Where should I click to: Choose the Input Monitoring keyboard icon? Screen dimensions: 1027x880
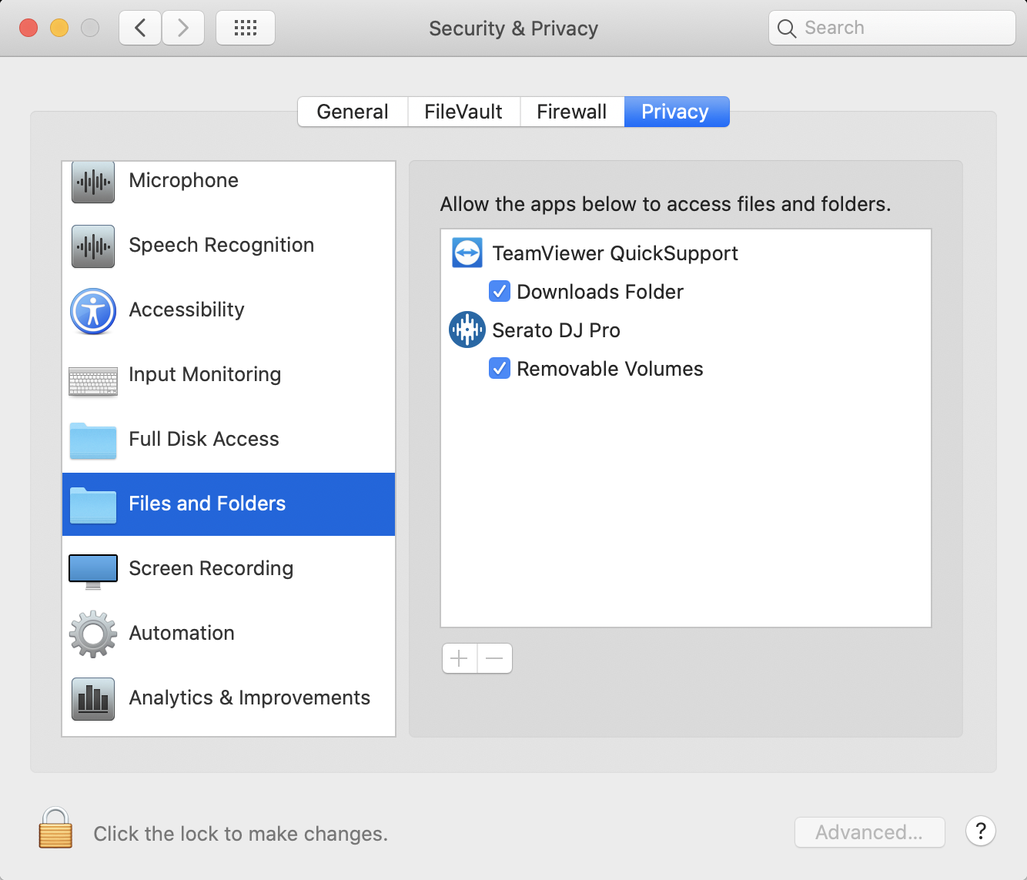[93, 381]
